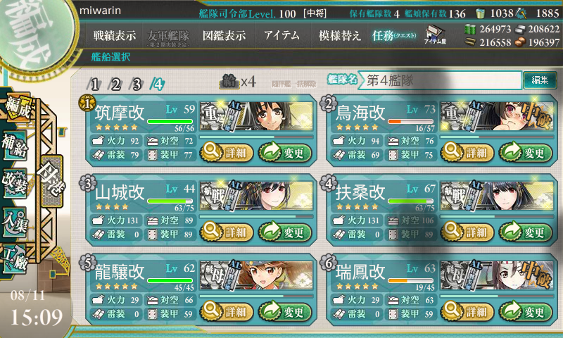
Task: Click 瑞鳳改 ship portrait banner
Action: pyautogui.click(x=497, y=275)
